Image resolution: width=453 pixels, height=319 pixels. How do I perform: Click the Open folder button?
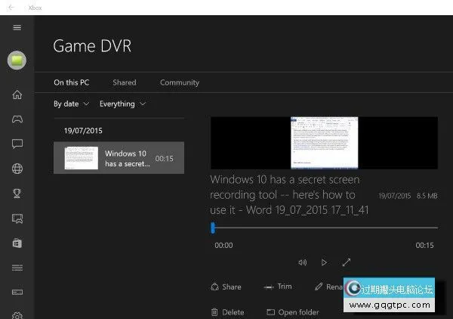(293, 311)
